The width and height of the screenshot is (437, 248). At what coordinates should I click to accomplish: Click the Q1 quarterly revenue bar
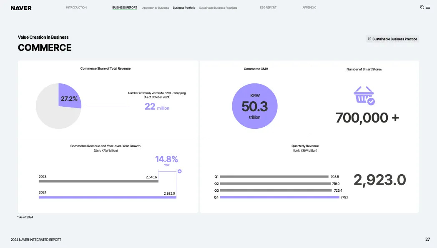[x=274, y=177]
